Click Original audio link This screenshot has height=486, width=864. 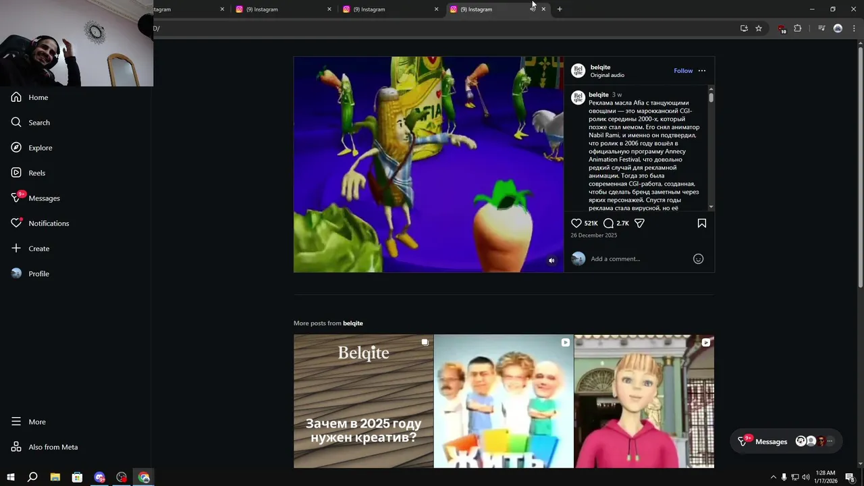(607, 75)
